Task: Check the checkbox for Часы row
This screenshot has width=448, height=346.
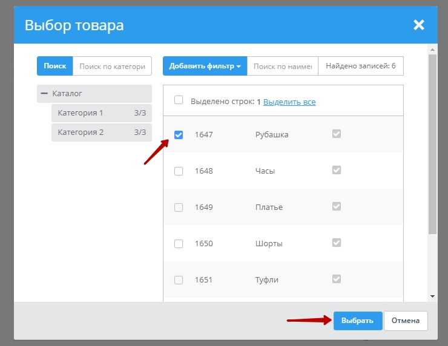Action: [x=179, y=171]
